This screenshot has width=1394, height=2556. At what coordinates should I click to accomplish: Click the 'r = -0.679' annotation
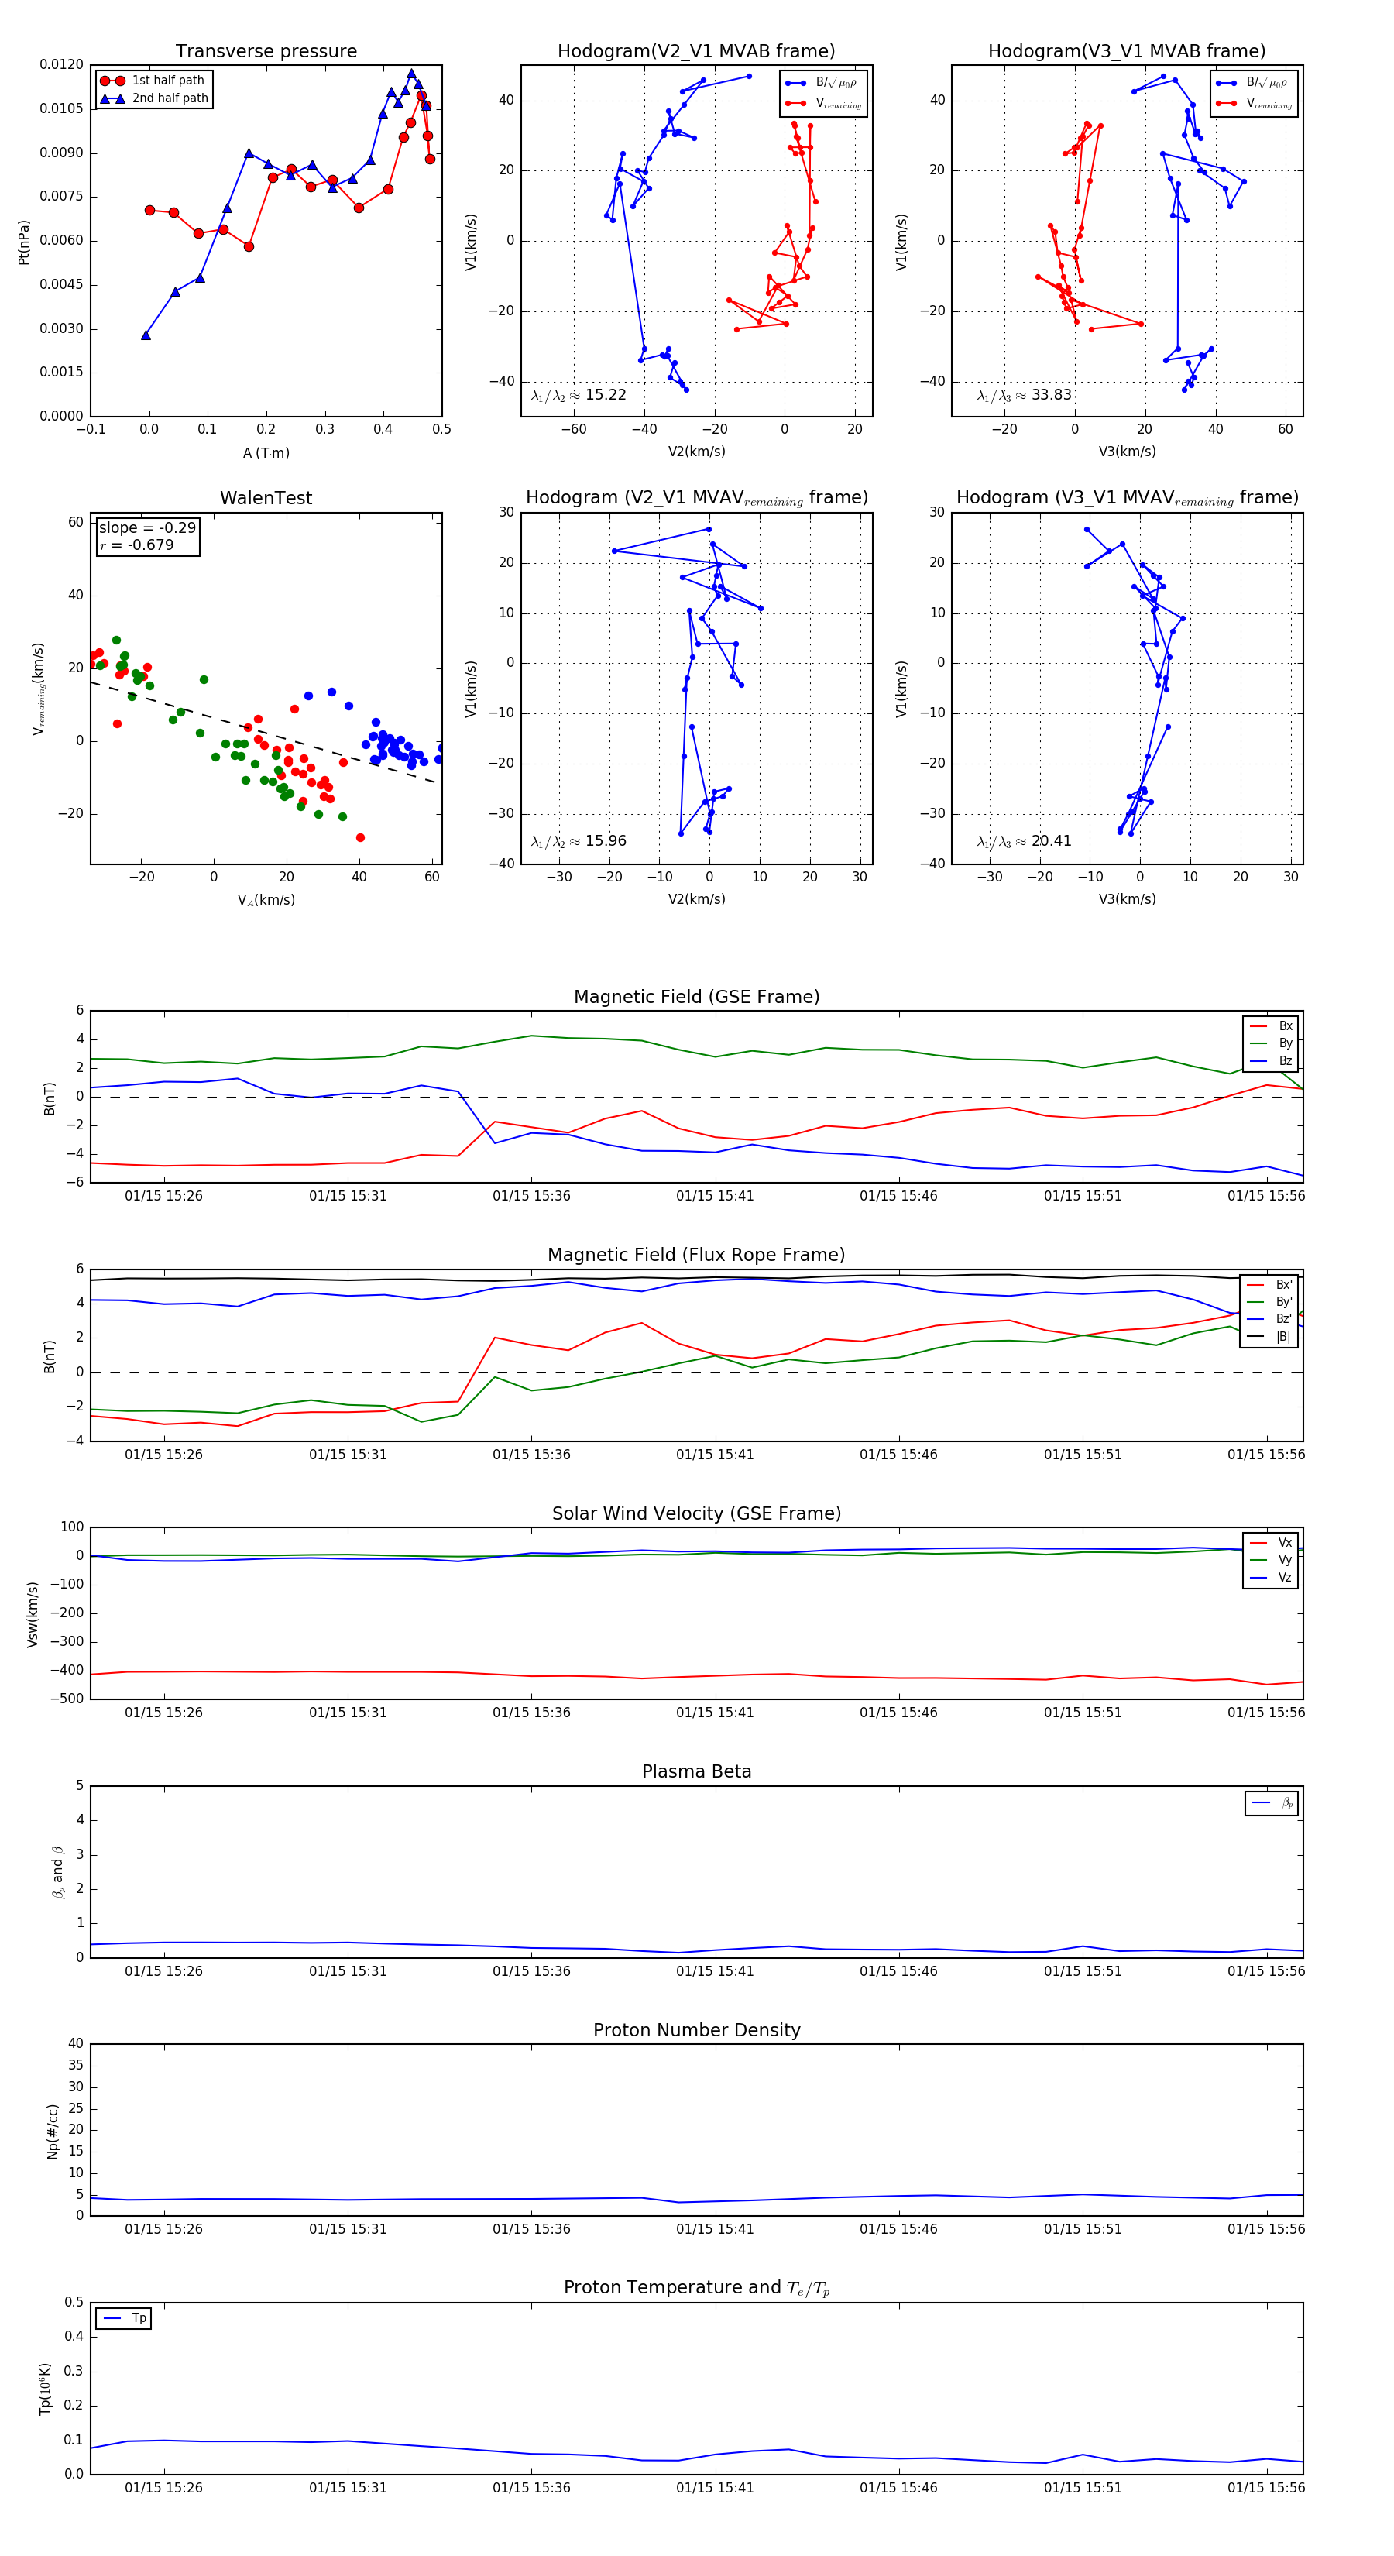136,545
